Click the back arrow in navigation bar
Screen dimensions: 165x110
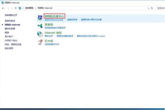(x=3, y=8)
